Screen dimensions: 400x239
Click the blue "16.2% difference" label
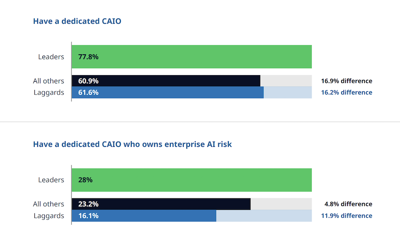346,93
